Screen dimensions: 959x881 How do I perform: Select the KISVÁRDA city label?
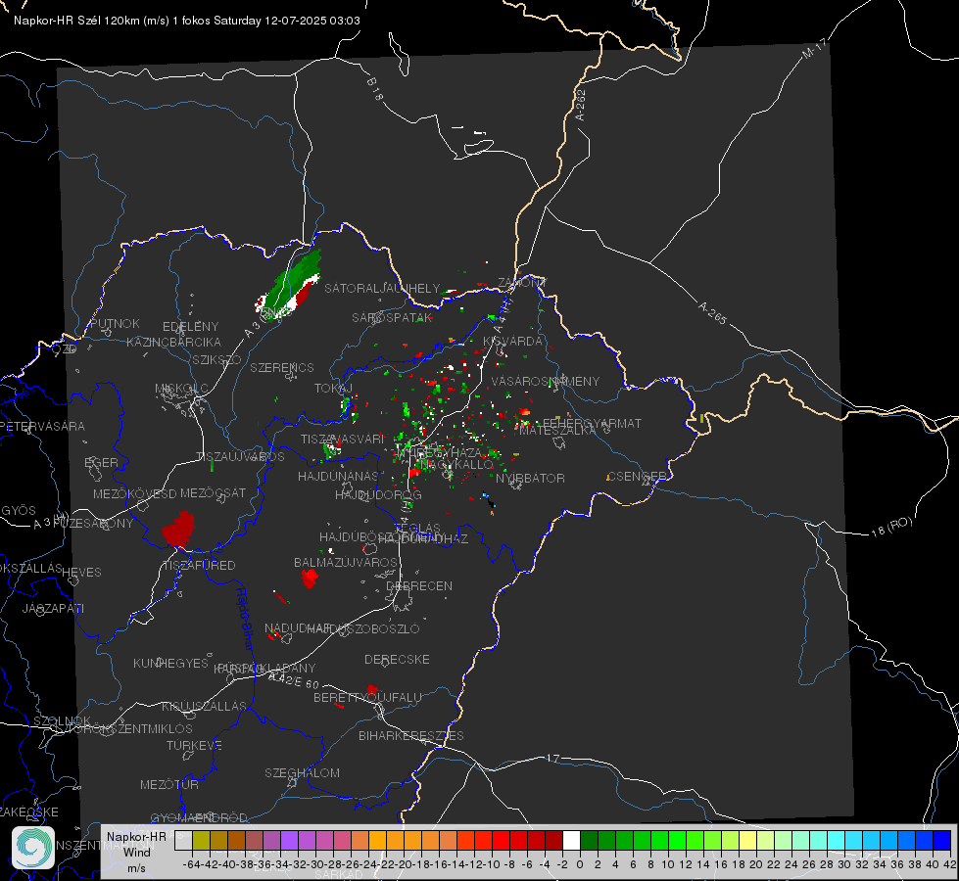coord(512,342)
